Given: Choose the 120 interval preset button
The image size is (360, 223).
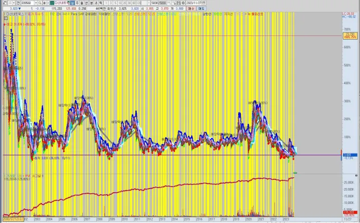Looking at the screenshot, I should point(138,3).
